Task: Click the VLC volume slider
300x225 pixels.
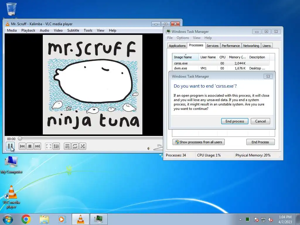Action: click(158, 149)
